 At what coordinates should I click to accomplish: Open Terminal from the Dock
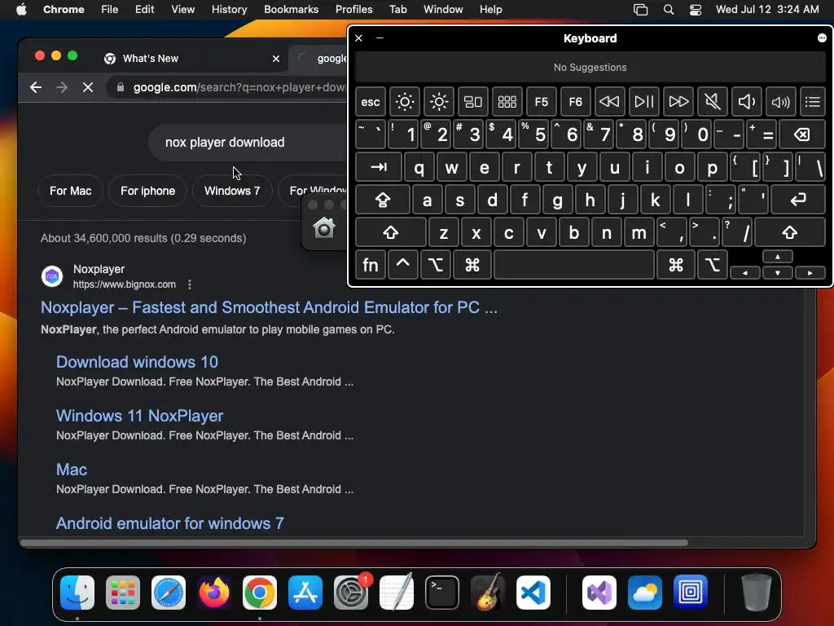coord(442,592)
